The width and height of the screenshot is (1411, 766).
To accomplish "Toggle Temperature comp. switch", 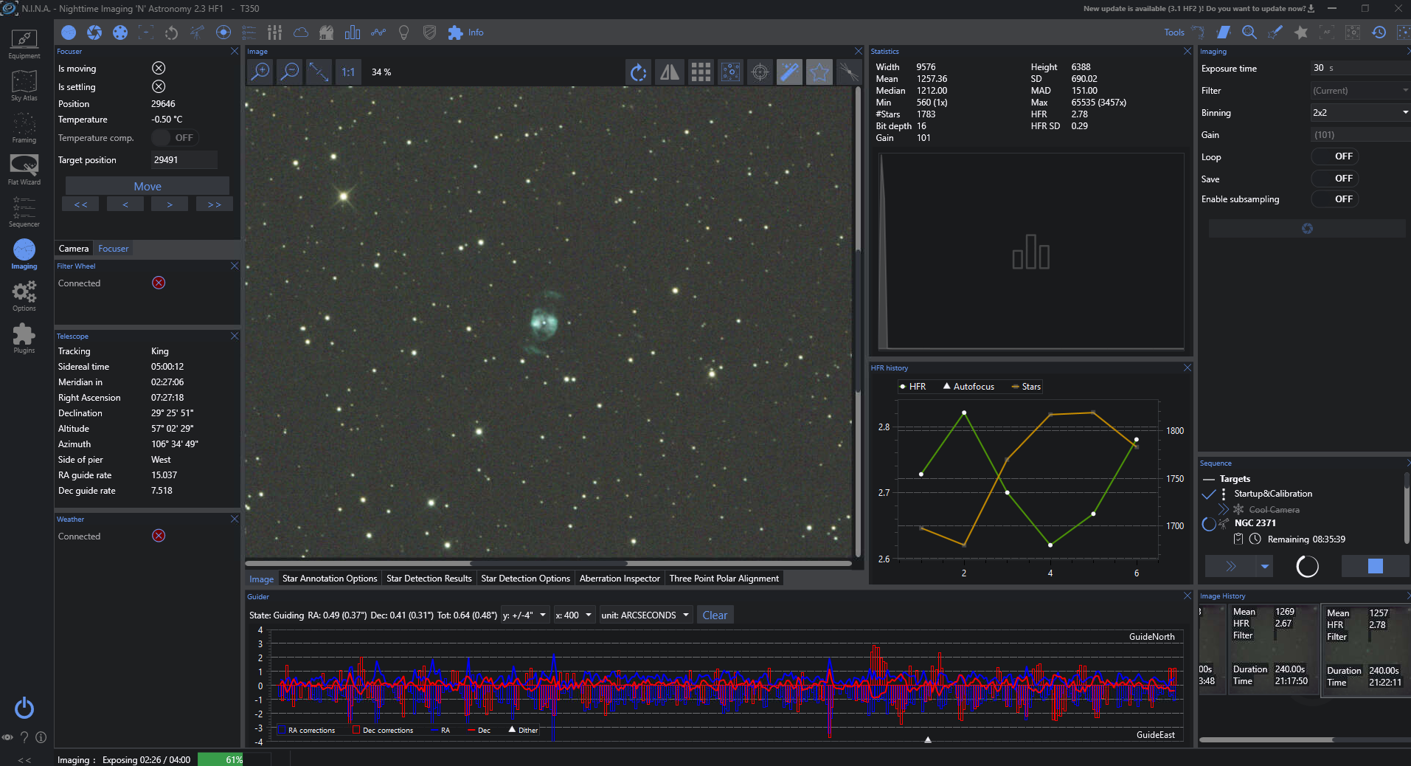I will (x=173, y=138).
